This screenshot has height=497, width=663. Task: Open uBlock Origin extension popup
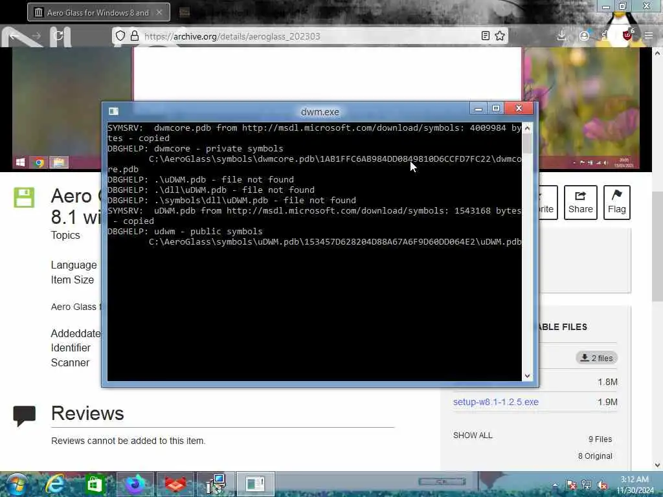tap(627, 35)
